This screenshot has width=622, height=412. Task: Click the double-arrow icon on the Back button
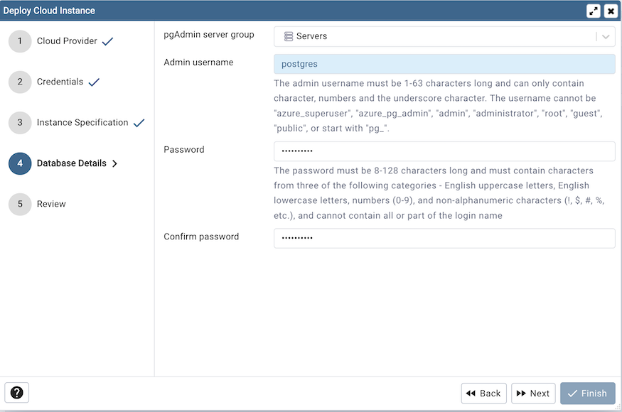click(x=472, y=393)
